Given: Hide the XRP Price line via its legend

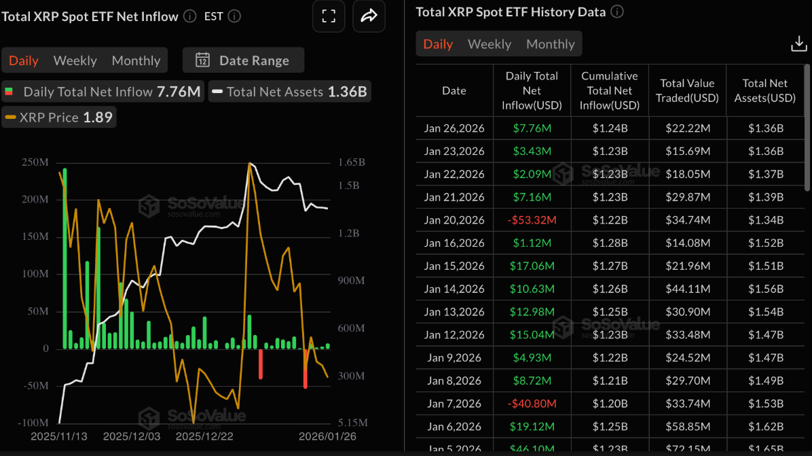Looking at the screenshot, I should coord(59,116).
